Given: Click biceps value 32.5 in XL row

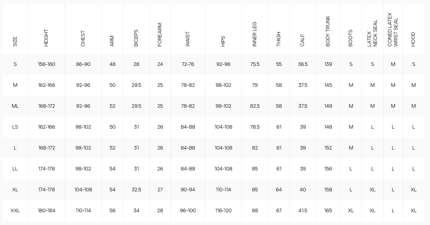Looking at the screenshot, I should [x=136, y=190].
